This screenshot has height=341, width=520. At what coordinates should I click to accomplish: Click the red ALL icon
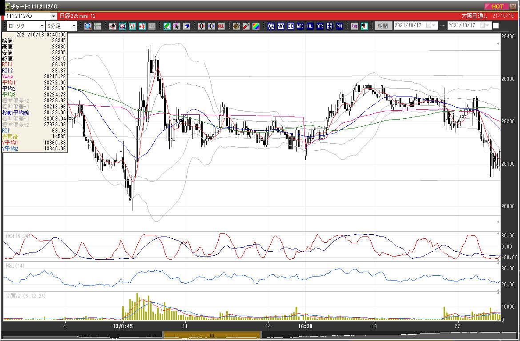pyautogui.click(x=221, y=26)
